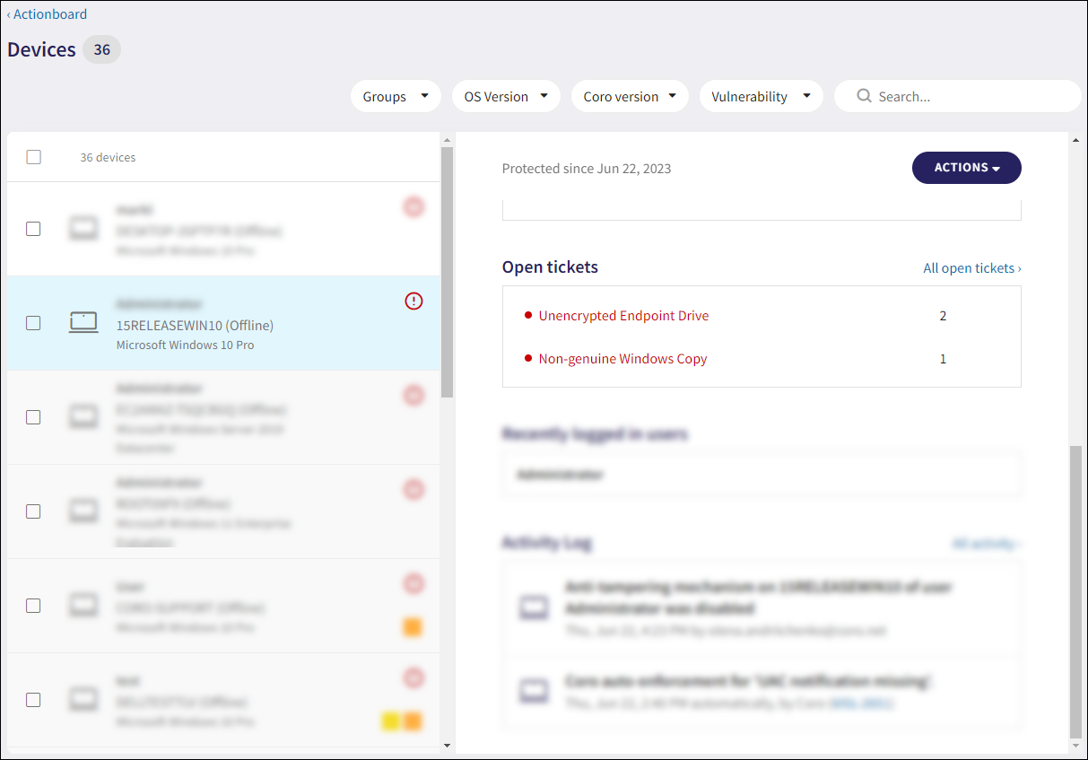Go back to Actionboard
This screenshot has width=1088, height=760.
[48, 14]
